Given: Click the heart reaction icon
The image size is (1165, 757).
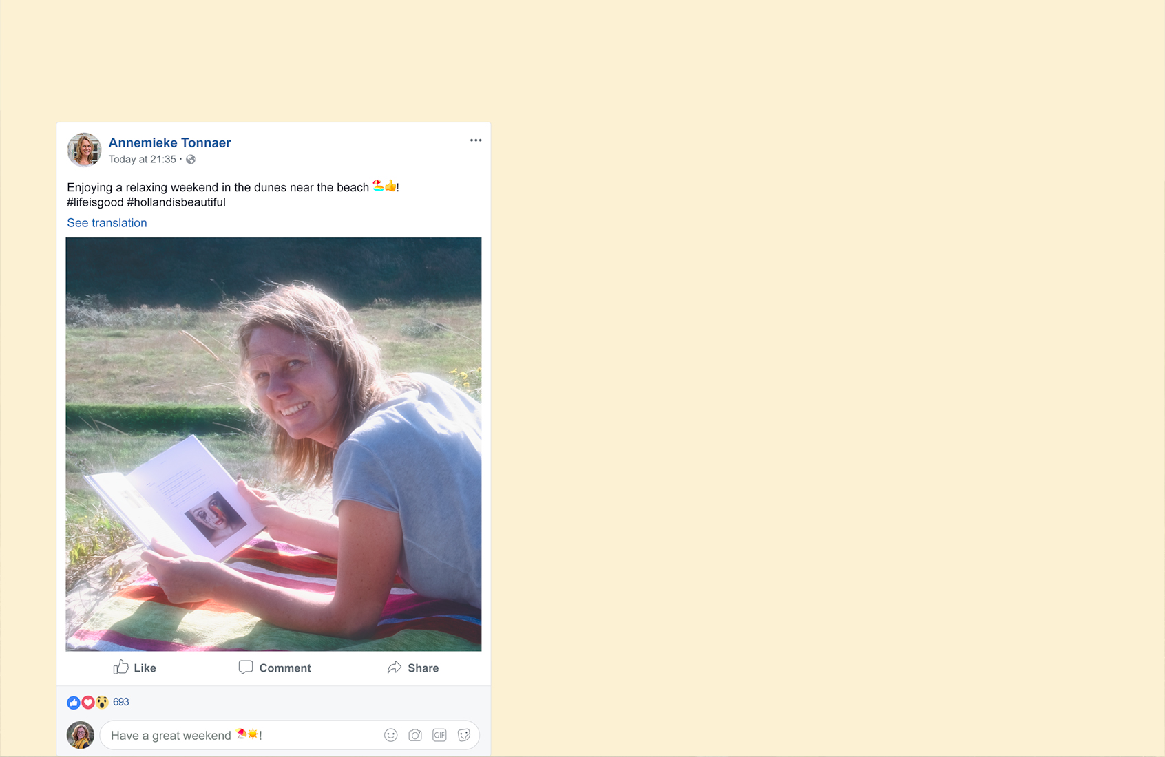Looking at the screenshot, I should (88, 703).
